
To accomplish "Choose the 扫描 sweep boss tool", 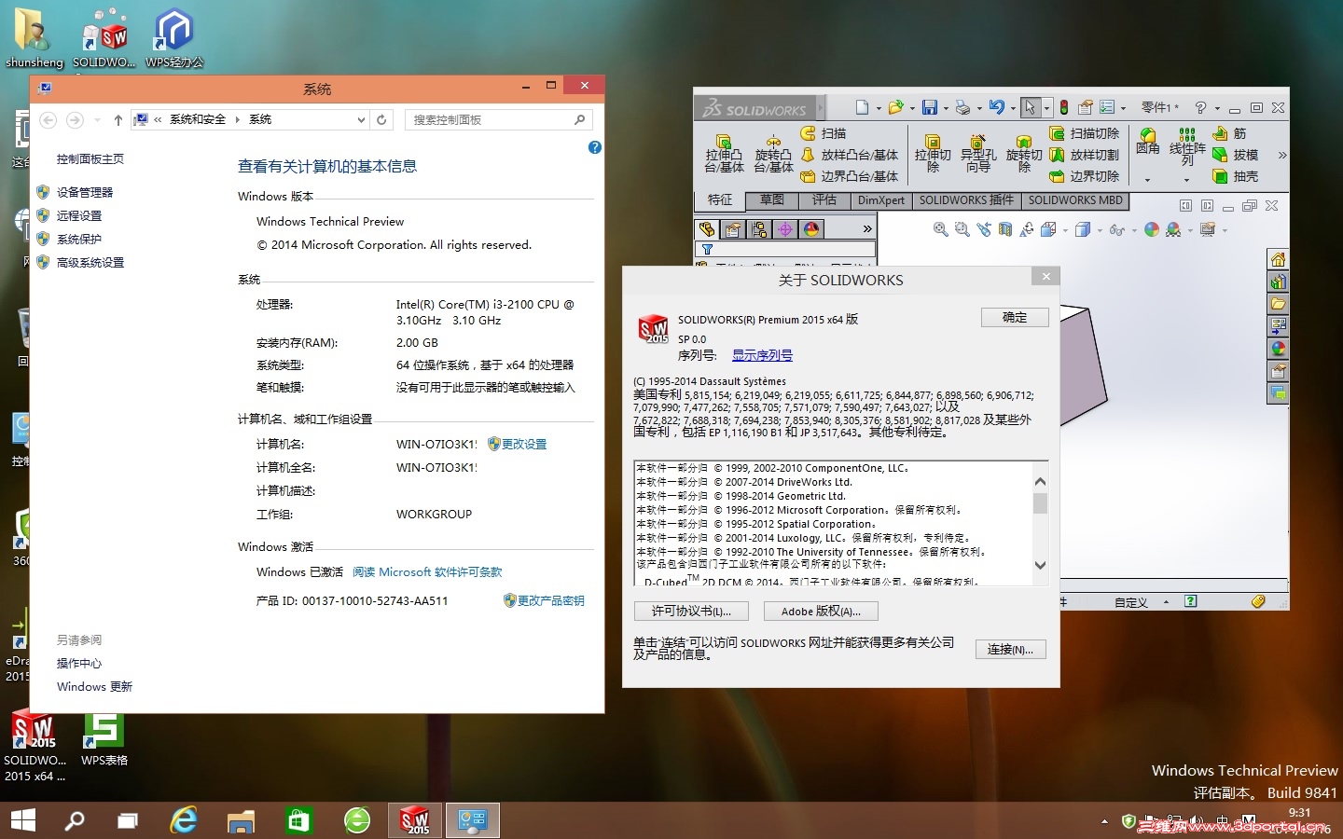I will click(824, 133).
